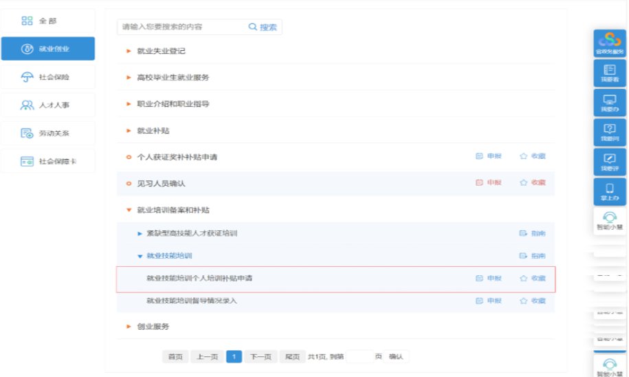629x377 pixels.
Task: Click 申报 for 就业技能培训个人培训补贴申请
Action: coord(489,279)
